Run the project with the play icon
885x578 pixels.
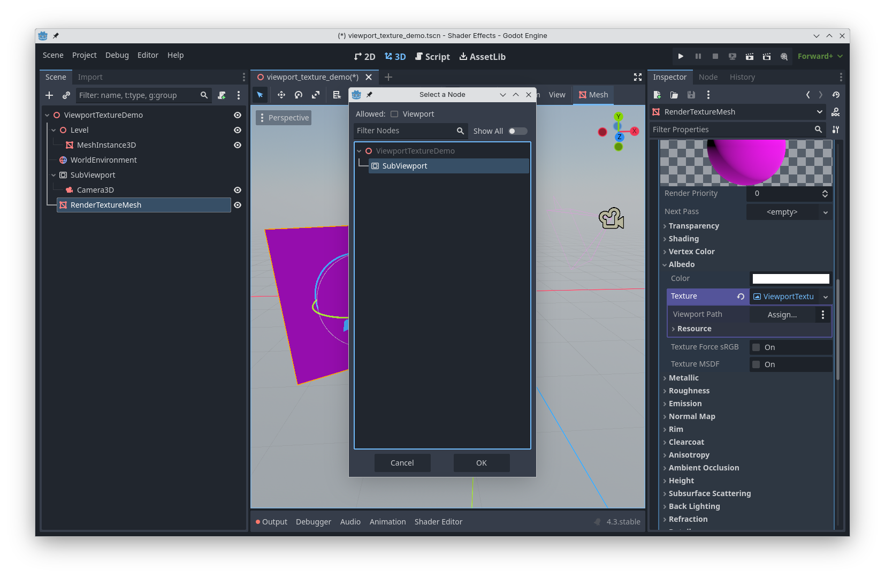pyautogui.click(x=681, y=56)
